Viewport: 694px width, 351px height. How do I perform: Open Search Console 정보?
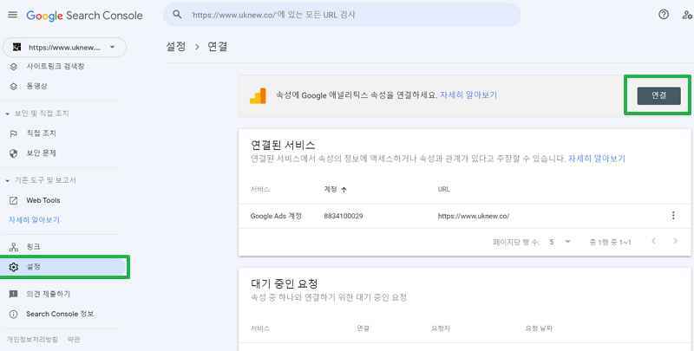(x=60, y=314)
